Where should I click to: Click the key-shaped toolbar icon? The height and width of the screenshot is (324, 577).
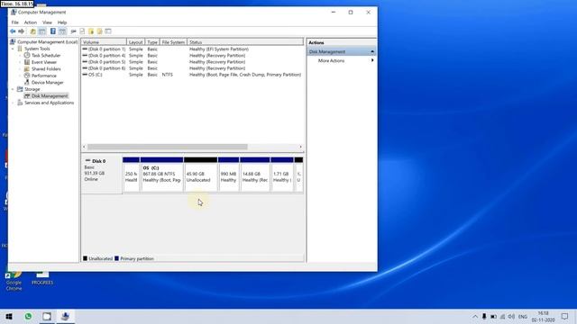coord(73,31)
